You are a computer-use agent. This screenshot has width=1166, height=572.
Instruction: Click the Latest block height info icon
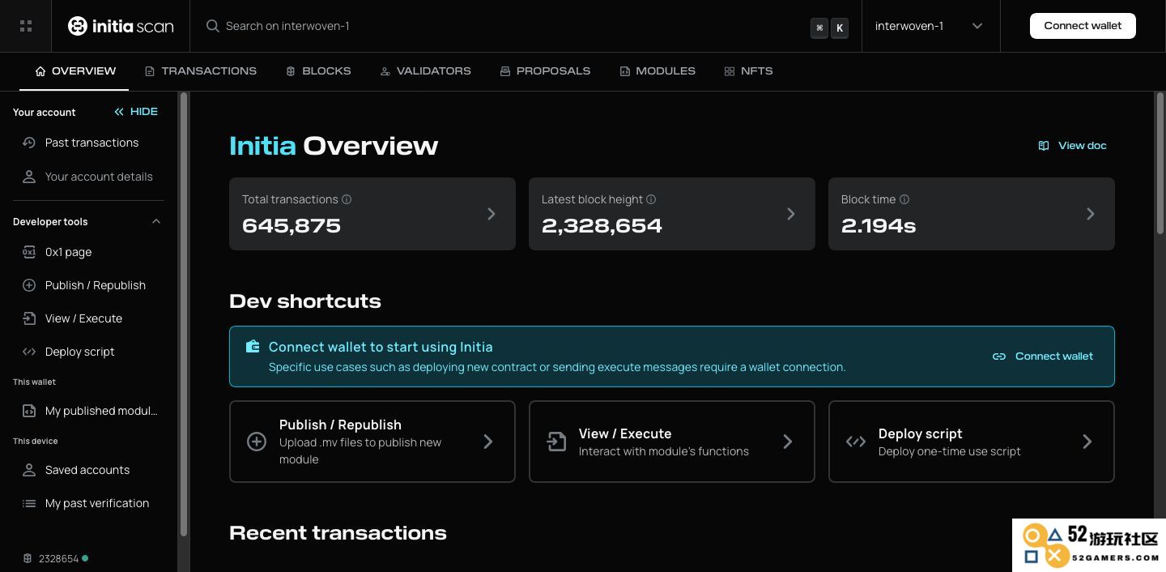click(x=651, y=199)
